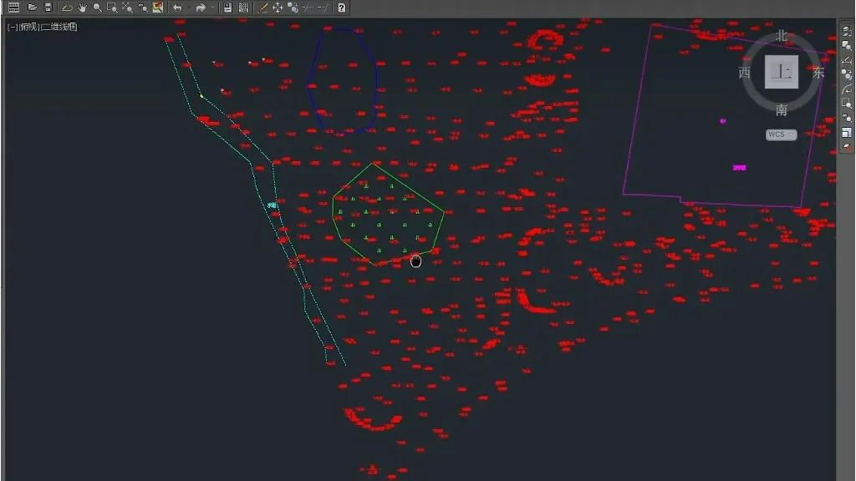The image size is (856, 481).
Task: Click the Redo arrow
Action: (201, 8)
